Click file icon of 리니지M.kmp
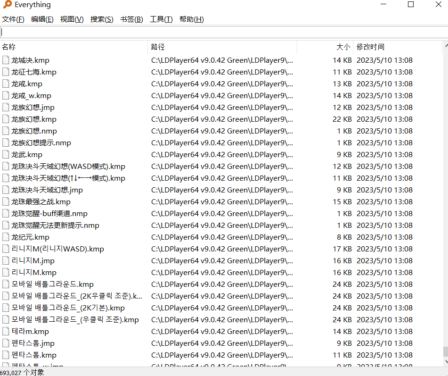Screen dimensions: 448x376 [6, 272]
